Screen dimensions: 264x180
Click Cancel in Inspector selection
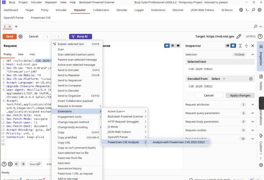click(x=209, y=95)
